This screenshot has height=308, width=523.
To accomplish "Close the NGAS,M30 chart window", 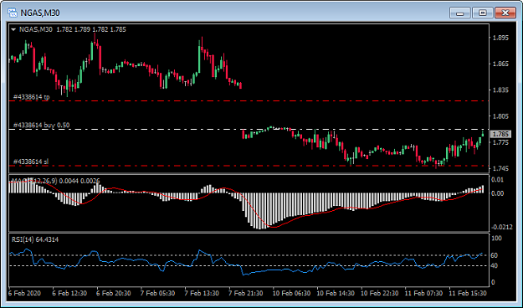I will tap(505, 13).
